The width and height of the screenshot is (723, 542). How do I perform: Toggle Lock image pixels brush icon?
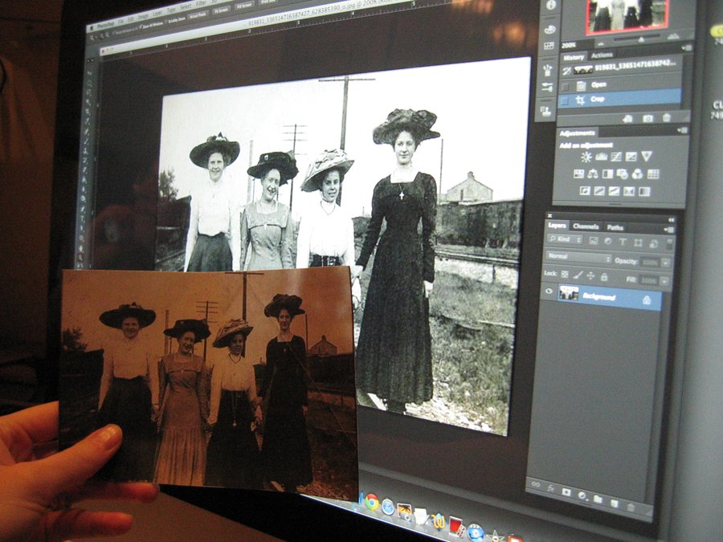(578, 275)
